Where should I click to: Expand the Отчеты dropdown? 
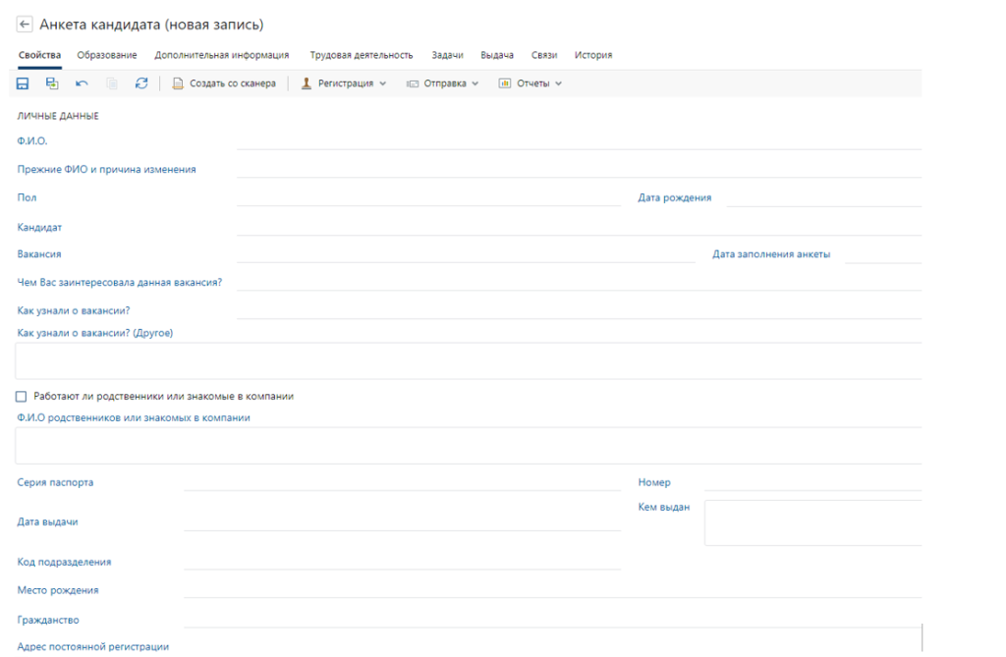[531, 83]
